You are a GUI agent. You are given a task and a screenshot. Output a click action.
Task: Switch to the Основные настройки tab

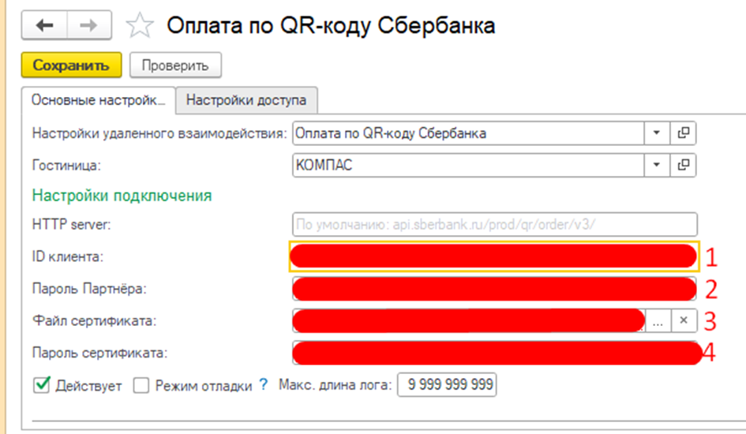tap(99, 100)
